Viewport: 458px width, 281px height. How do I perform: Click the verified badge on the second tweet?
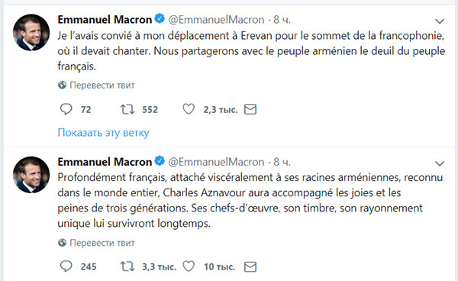point(160,161)
